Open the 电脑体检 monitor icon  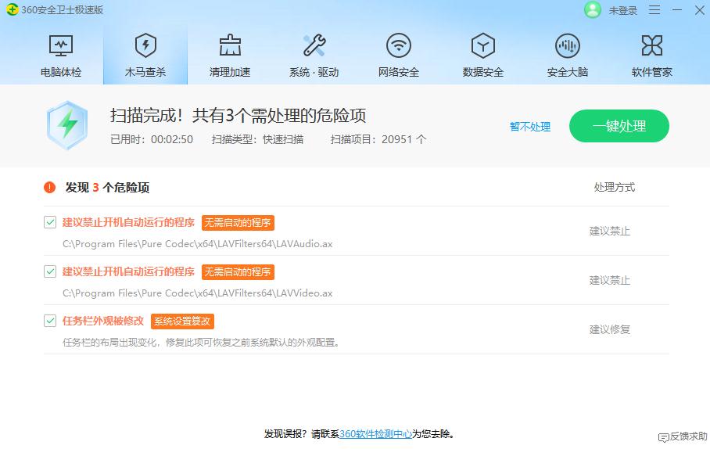(x=61, y=45)
